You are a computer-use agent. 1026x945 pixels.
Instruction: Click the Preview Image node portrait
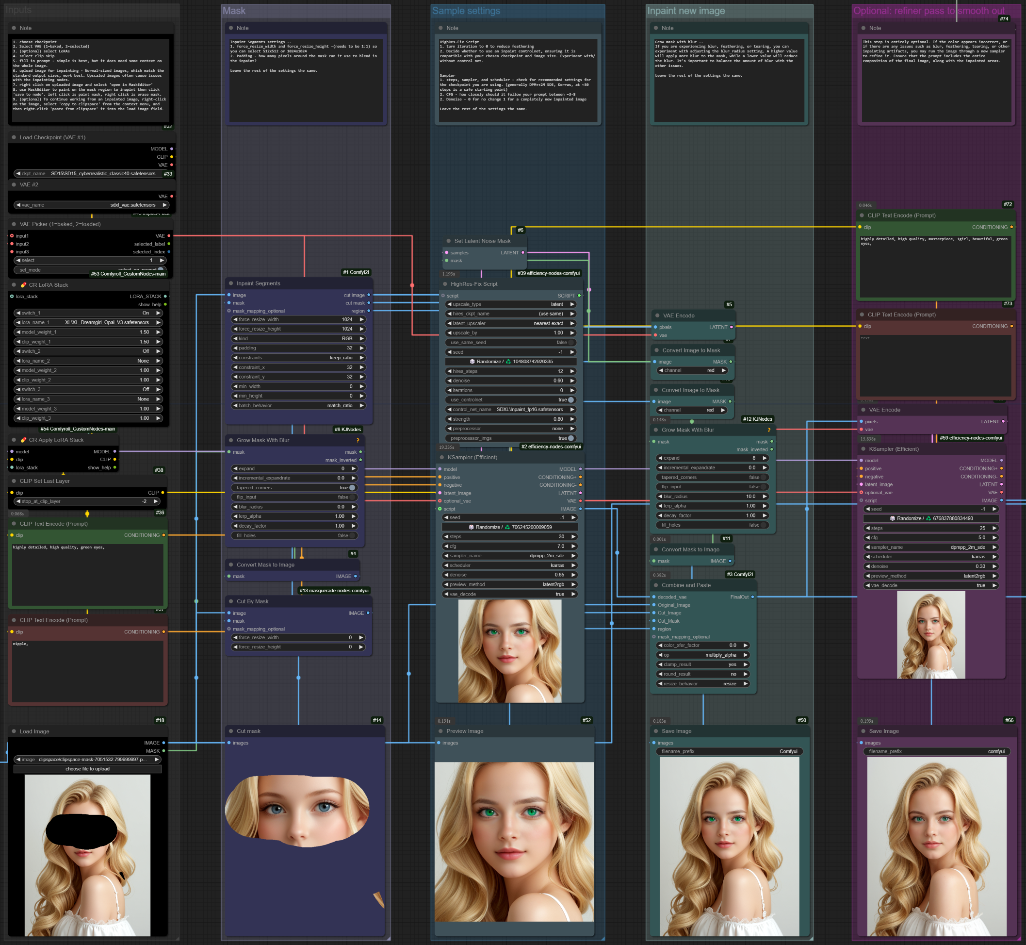pos(514,842)
